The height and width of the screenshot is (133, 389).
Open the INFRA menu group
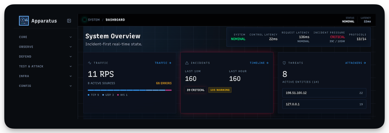tap(45, 76)
